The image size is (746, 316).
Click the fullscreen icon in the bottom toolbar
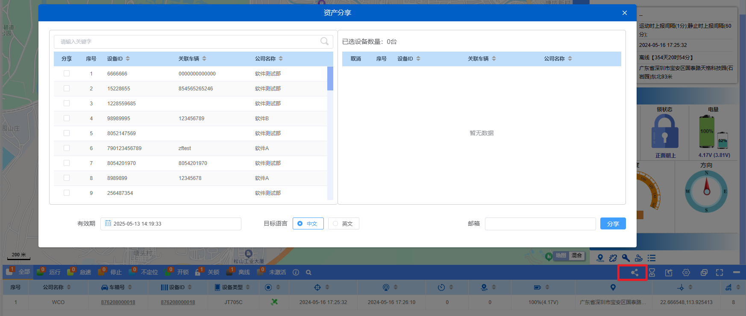720,273
